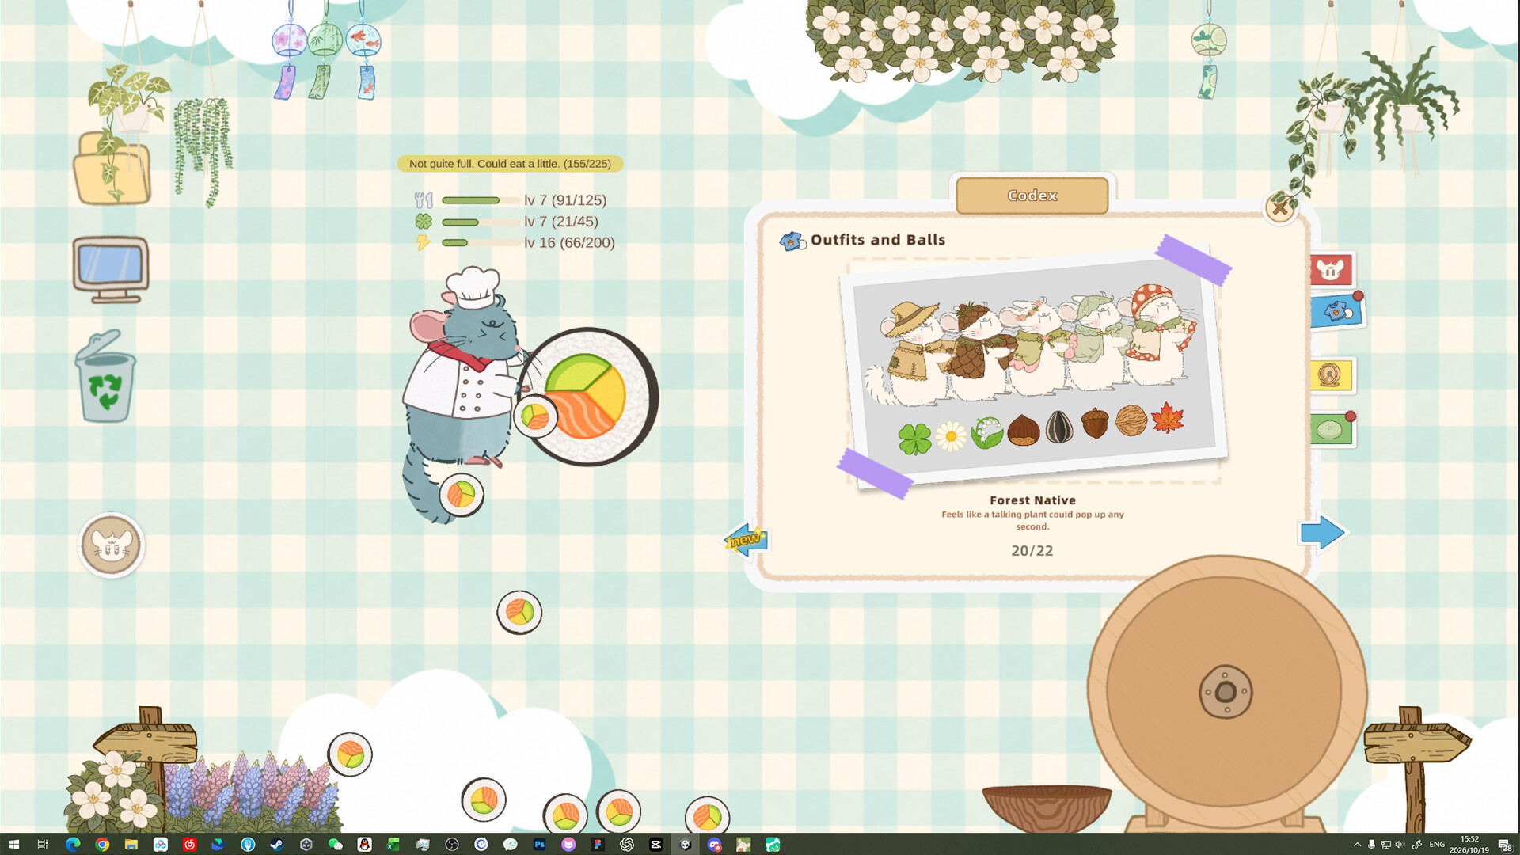1520x855 pixels.
Task: Select the Codex tab header
Action: (x=1032, y=196)
